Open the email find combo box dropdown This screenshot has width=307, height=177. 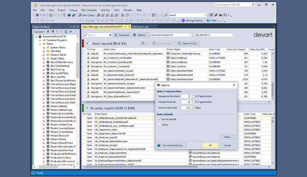coord(205,15)
